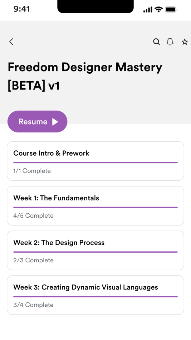The height and width of the screenshot is (340, 191).
Task: Expand Week 1: The Fundamentals card
Action: [x=95, y=206]
